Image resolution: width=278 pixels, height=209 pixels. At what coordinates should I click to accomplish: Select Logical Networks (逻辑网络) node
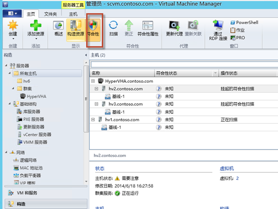pos(25,160)
